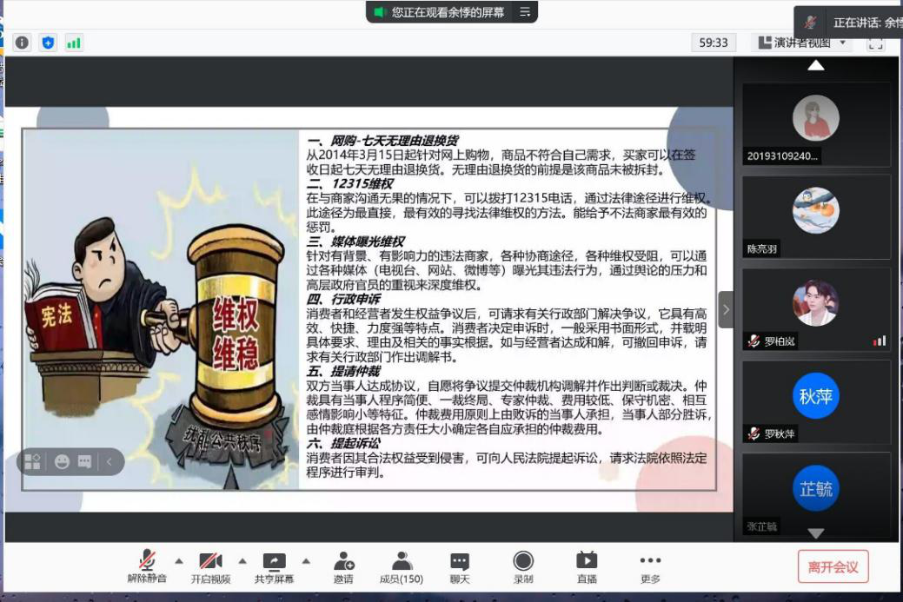Click the 直播 live stream icon
The image size is (903, 602).
click(587, 566)
